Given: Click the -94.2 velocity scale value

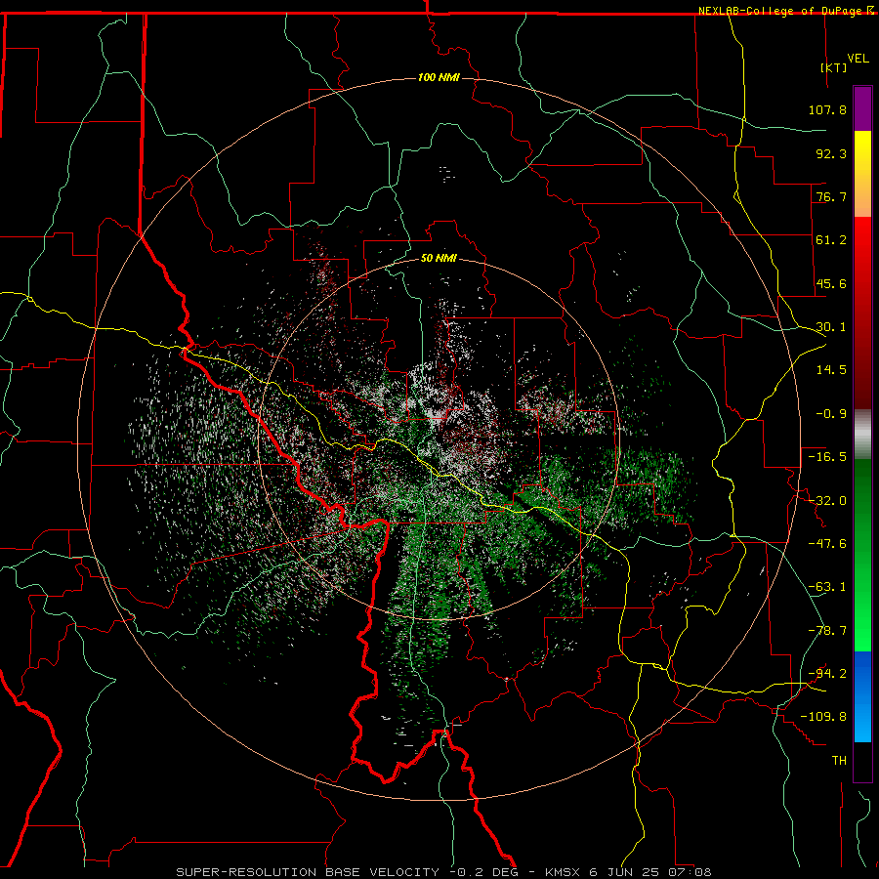Looking at the screenshot, I should pos(827,673).
